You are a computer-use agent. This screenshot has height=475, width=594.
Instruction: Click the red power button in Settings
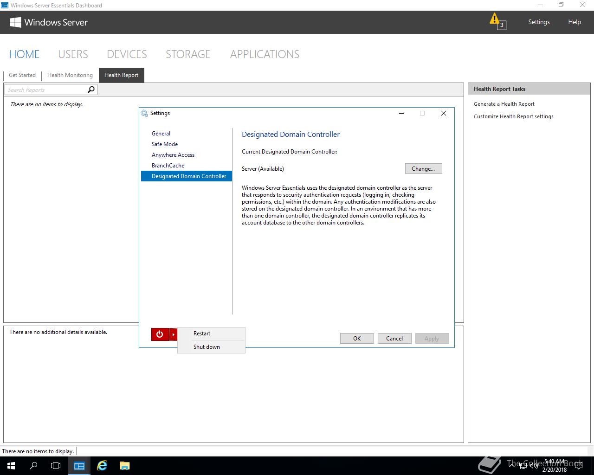(160, 334)
